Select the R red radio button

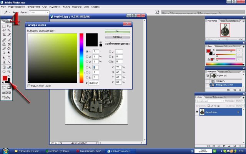coord(87,67)
